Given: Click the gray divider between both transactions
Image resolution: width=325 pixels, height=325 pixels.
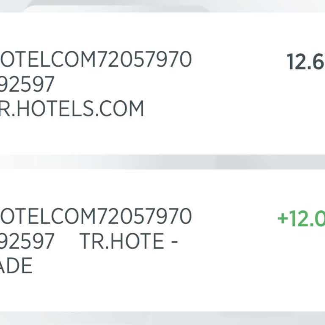Looking at the screenshot, I should tap(162, 162).
